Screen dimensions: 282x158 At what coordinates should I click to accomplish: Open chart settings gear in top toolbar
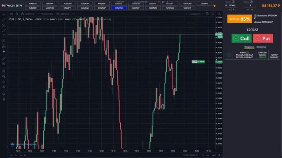pyautogui.click(x=207, y=14)
